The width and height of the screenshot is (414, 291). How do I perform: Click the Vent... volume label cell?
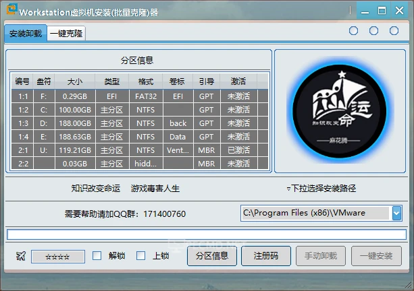coord(178,150)
